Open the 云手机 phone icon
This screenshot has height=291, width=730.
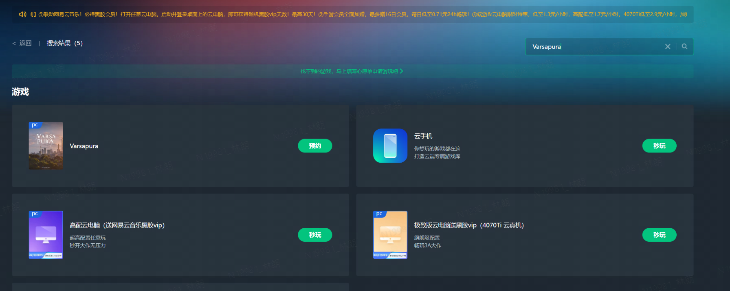tap(390, 146)
